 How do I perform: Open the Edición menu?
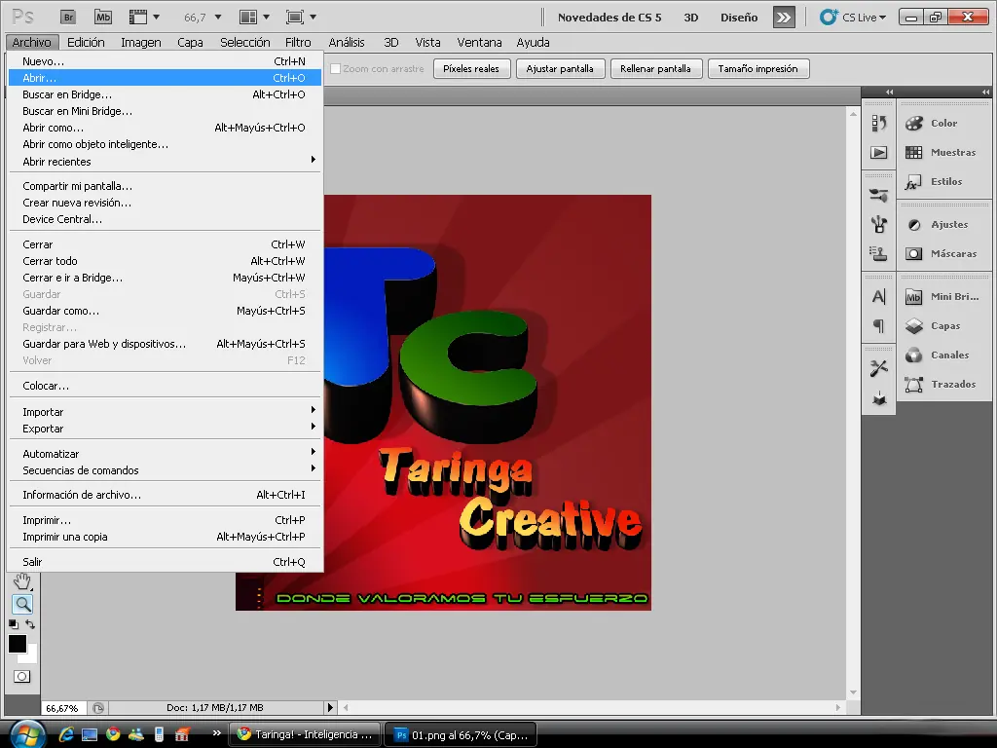(86, 42)
